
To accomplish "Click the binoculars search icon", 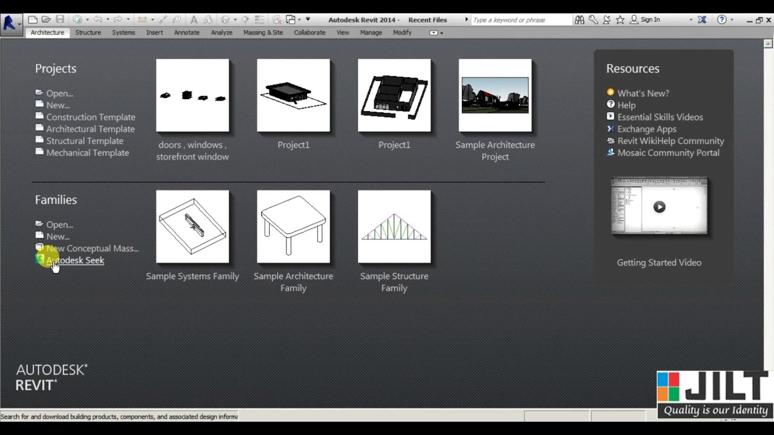I will tap(579, 20).
